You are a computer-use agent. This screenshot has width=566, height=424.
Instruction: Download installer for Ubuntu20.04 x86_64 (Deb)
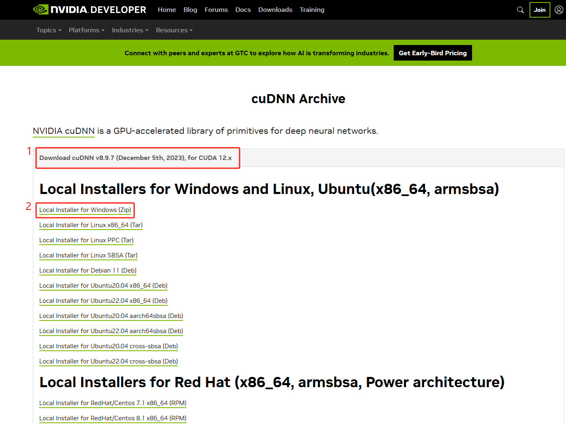point(103,286)
